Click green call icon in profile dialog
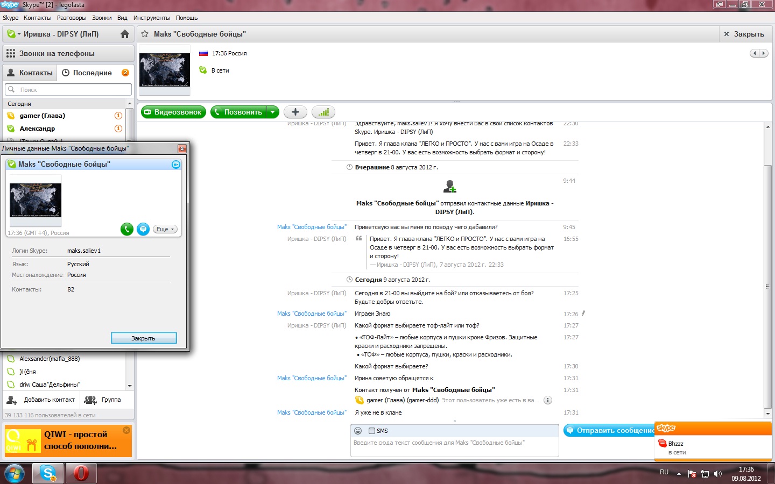Viewport: 775px width, 484px height. point(126,229)
